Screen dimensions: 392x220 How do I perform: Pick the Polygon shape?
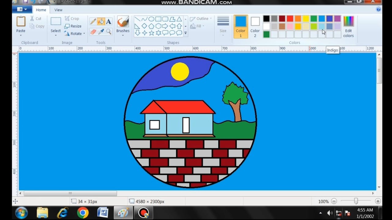[172, 19]
